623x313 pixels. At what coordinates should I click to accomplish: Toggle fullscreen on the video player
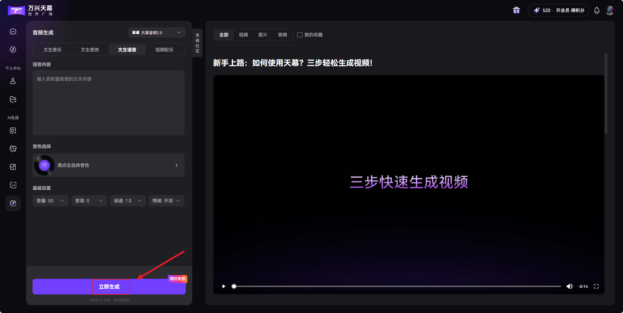(597, 286)
